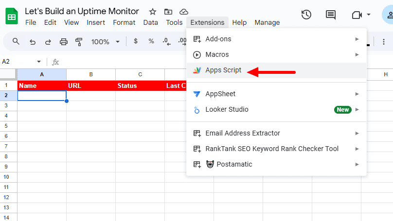Expand the Looker Studio submenu
The height and width of the screenshot is (221, 393).
pos(276,110)
